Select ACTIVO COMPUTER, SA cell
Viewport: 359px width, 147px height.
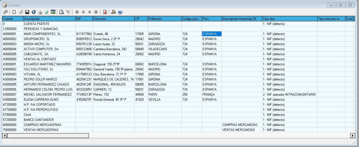pos(49,49)
